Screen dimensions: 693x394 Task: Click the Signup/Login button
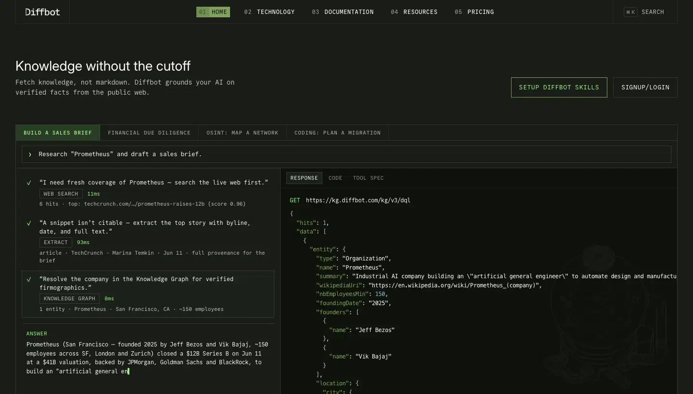point(645,87)
